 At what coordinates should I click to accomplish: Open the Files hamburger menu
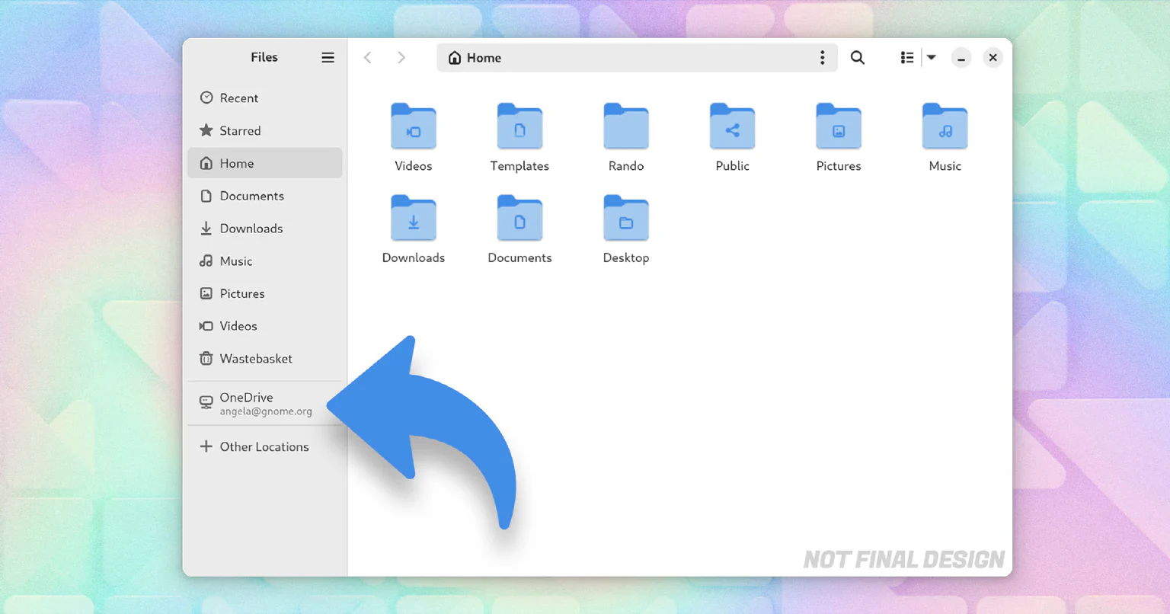coord(328,58)
